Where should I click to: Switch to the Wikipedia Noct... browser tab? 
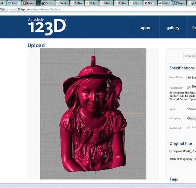coord(165,3)
